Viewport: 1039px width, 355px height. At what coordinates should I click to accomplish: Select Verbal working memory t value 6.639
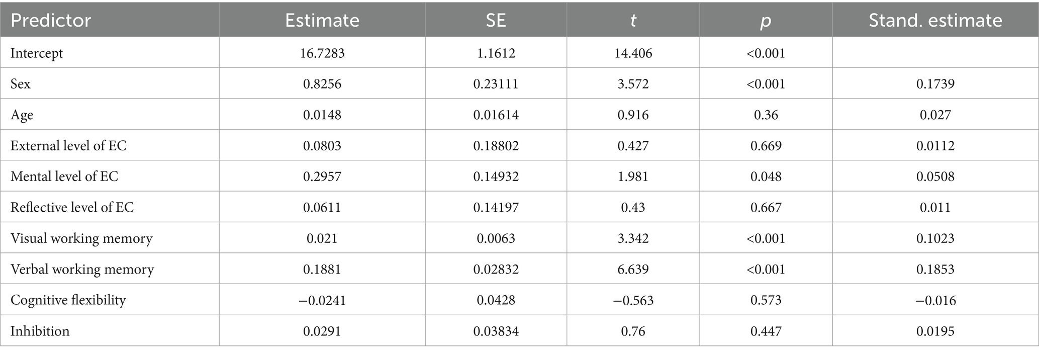pos(633,269)
